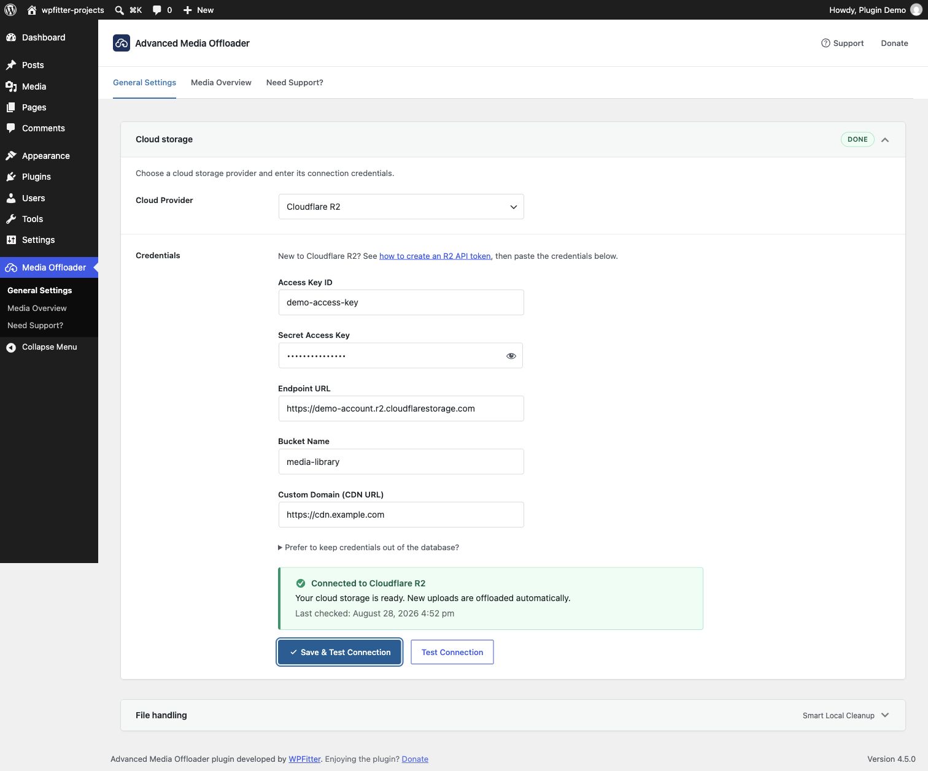Switch to the General Settings tab
Viewport: 928px width, 771px height.
144,82
